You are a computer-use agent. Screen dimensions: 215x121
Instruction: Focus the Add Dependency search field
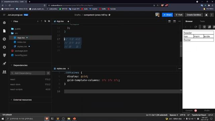[28, 73]
